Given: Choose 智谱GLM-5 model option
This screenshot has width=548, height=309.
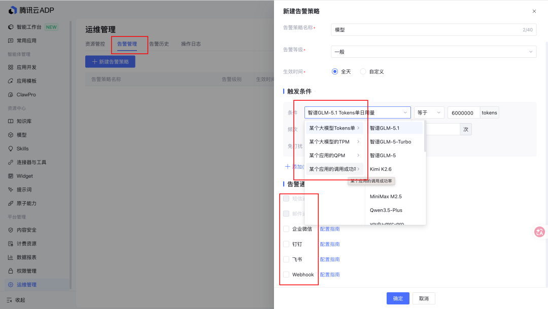Looking at the screenshot, I should [x=395, y=155].
